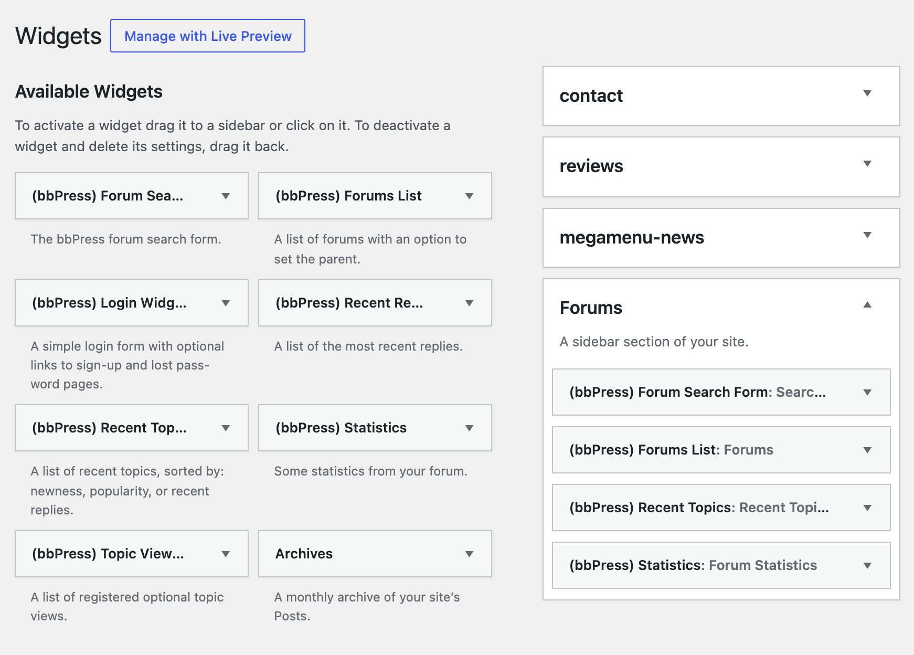
Task: Open Statistics: Forum Statistics settings arrow
Action: pyautogui.click(x=867, y=566)
